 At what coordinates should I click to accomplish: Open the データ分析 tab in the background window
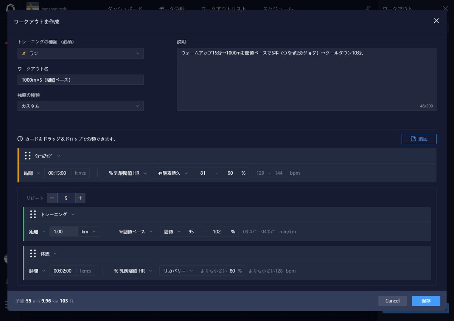coord(172,9)
